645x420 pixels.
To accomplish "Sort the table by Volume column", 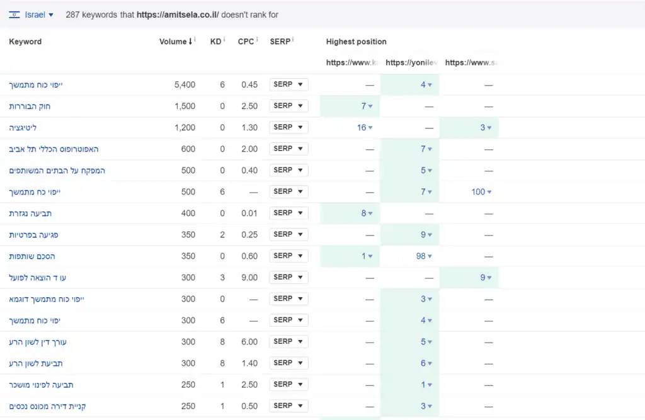I will click(174, 42).
